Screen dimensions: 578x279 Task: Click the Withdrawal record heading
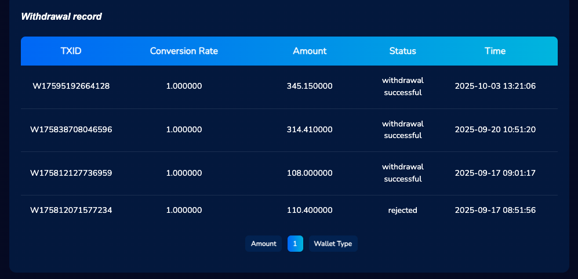pos(61,17)
